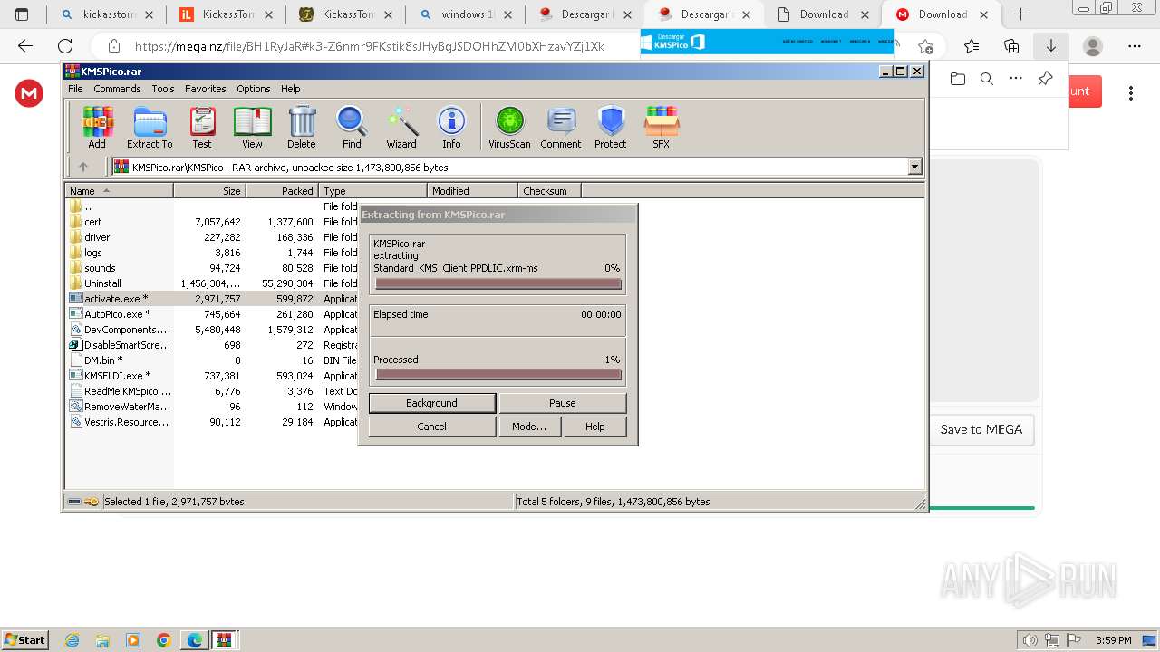Click the Protect shield icon
The height and width of the screenshot is (652, 1160).
click(611, 128)
